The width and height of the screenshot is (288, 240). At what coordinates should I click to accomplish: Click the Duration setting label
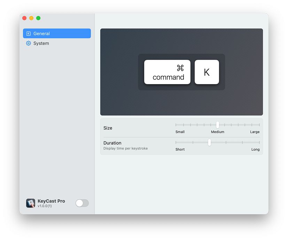click(x=112, y=143)
